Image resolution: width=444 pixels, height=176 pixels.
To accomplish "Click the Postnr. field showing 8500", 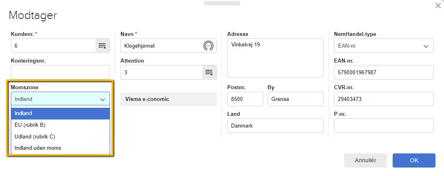I will tap(245, 99).
